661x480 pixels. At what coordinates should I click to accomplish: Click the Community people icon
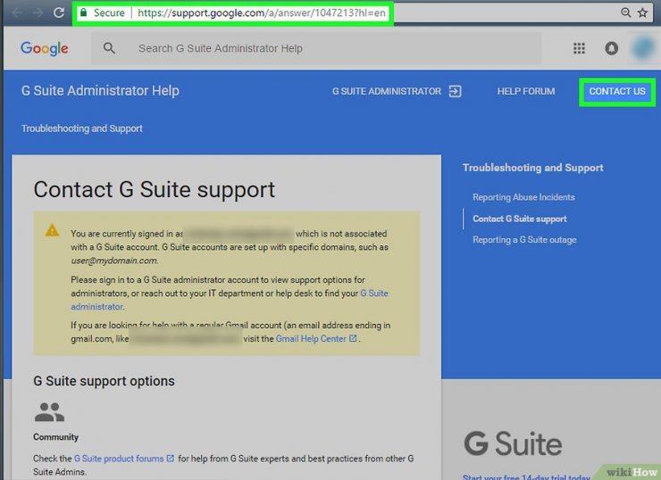[49, 412]
